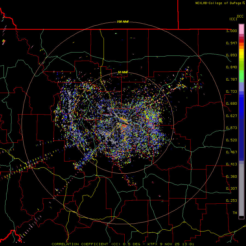Click the 0.680 color scale value
The width and height of the screenshot is (246, 246).
click(232, 104)
